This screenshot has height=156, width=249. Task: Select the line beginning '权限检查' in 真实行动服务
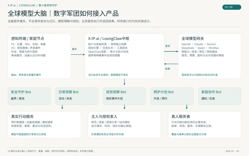(32, 126)
